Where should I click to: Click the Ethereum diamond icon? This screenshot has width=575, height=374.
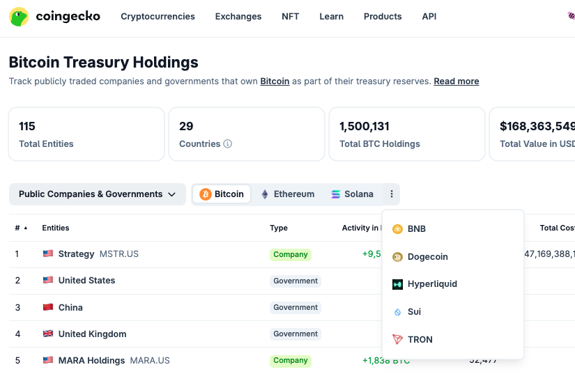(x=265, y=194)
